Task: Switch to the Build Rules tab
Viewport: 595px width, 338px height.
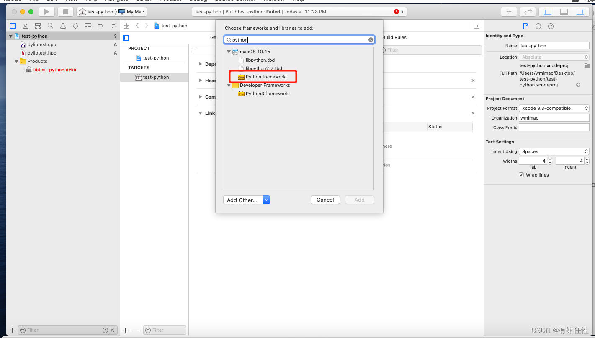Action: (394, 37)
